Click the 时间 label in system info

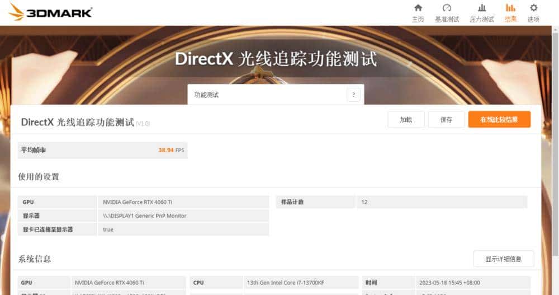coord(371,283)
